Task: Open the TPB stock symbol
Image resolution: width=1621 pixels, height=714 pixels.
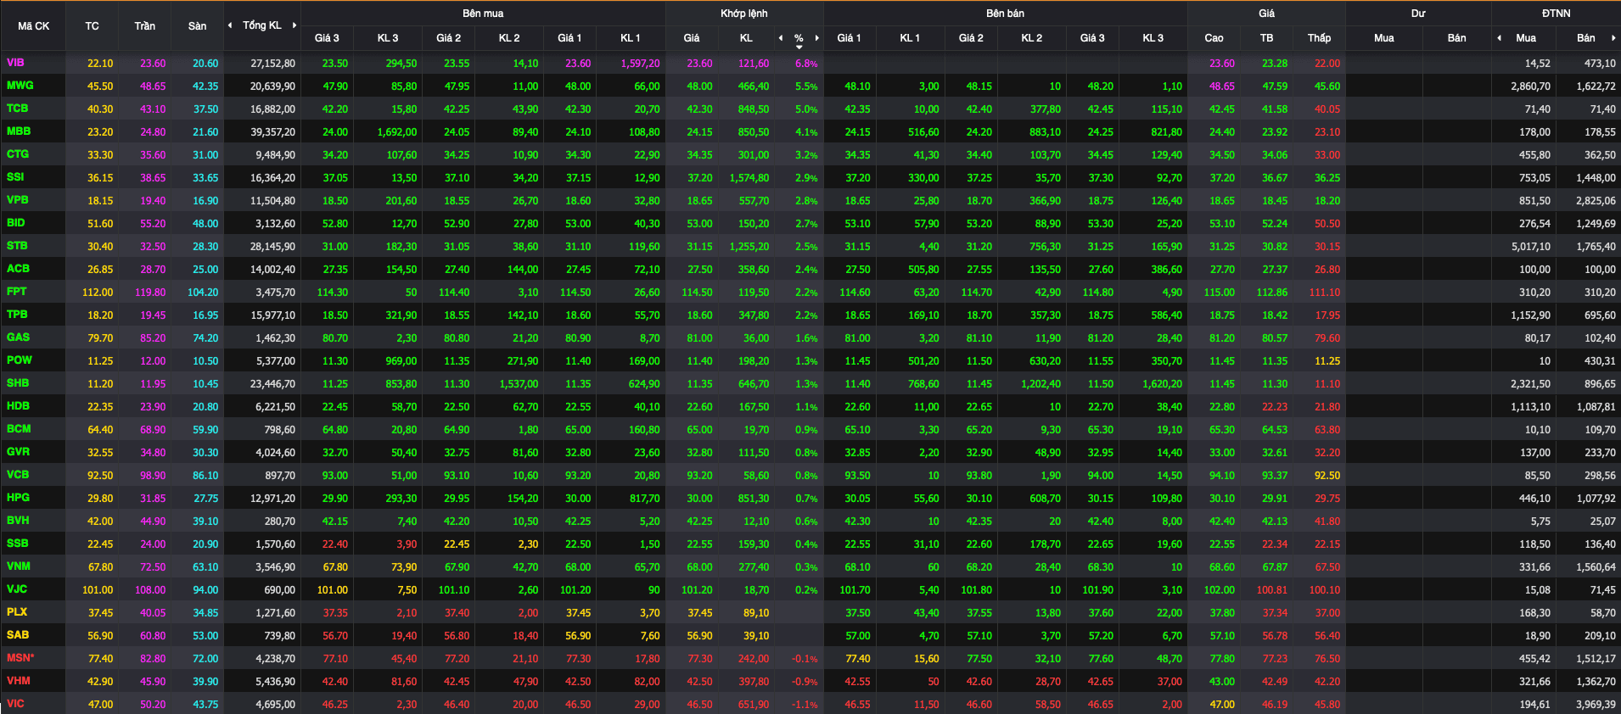Action: coord(17,315)
